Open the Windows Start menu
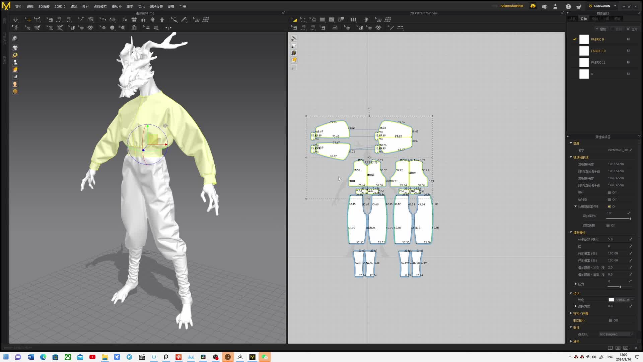 click(x=6, y=357)
